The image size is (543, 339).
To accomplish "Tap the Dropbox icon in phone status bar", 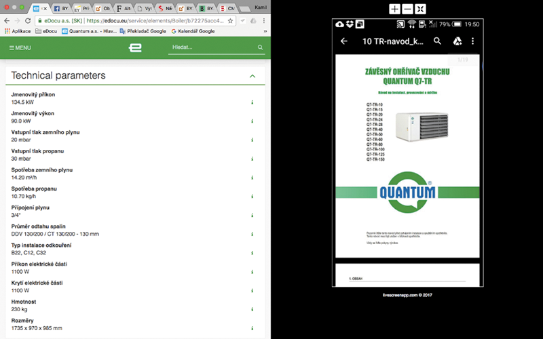I will [350, 24].
